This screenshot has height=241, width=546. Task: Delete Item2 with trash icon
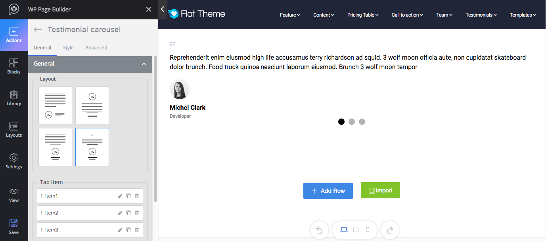pos(137,213)
